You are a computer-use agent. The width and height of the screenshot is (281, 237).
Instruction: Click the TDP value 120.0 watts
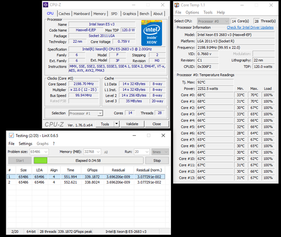click(263, 67)
